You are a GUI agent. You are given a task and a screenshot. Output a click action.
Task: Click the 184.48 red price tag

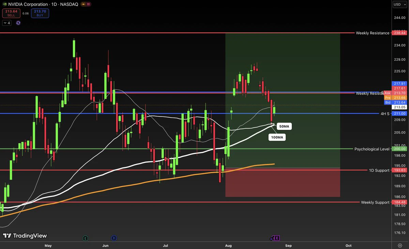[399, 202]
